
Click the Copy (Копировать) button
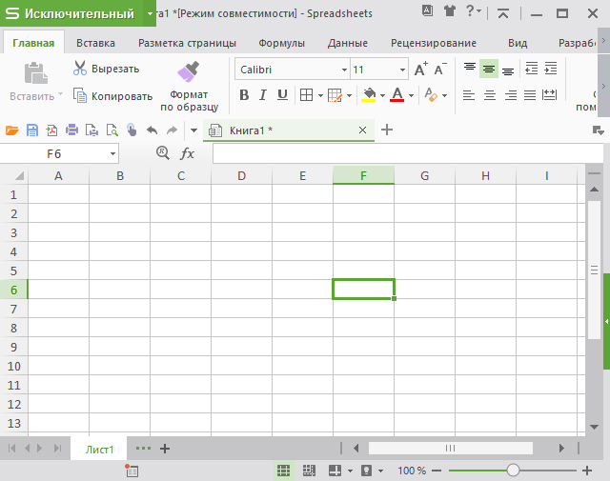coord(112,95)
